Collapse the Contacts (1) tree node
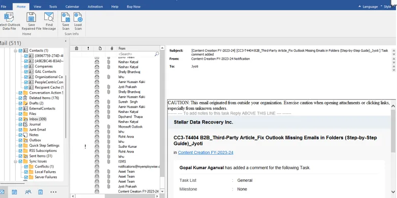Viewport: 397px width, 198px height. coord(15,51)
